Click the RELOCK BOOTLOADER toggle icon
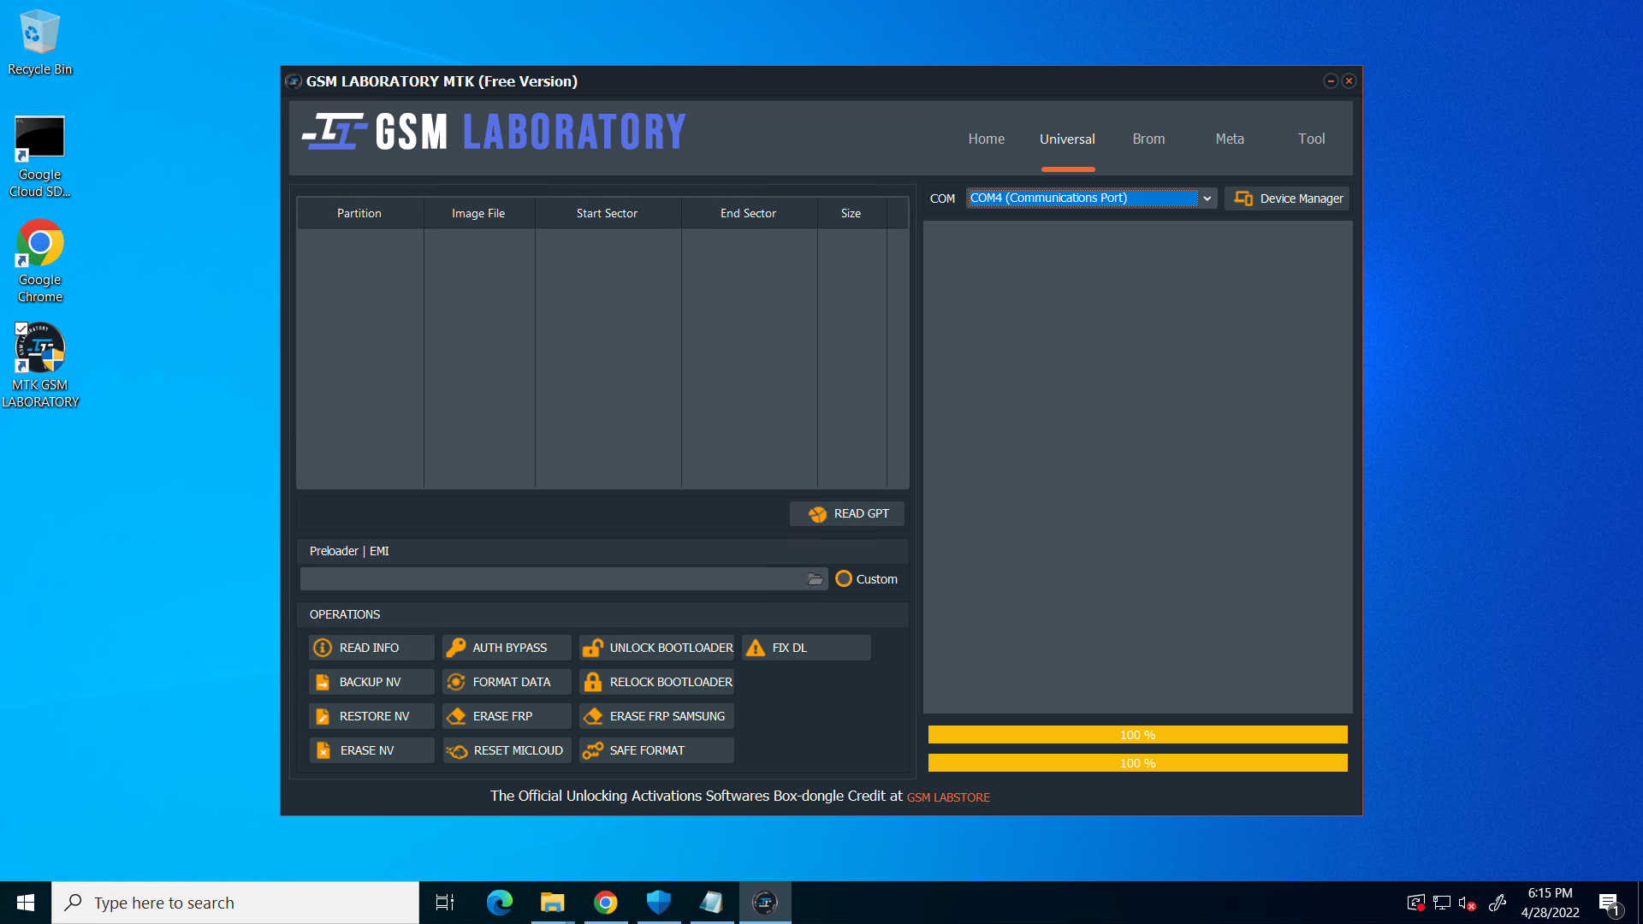 594,681
